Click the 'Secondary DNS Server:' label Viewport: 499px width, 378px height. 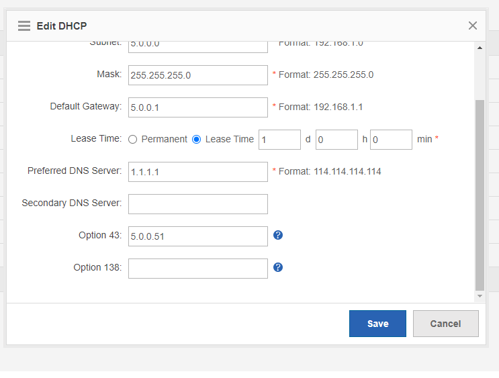(x=72, y=203)
